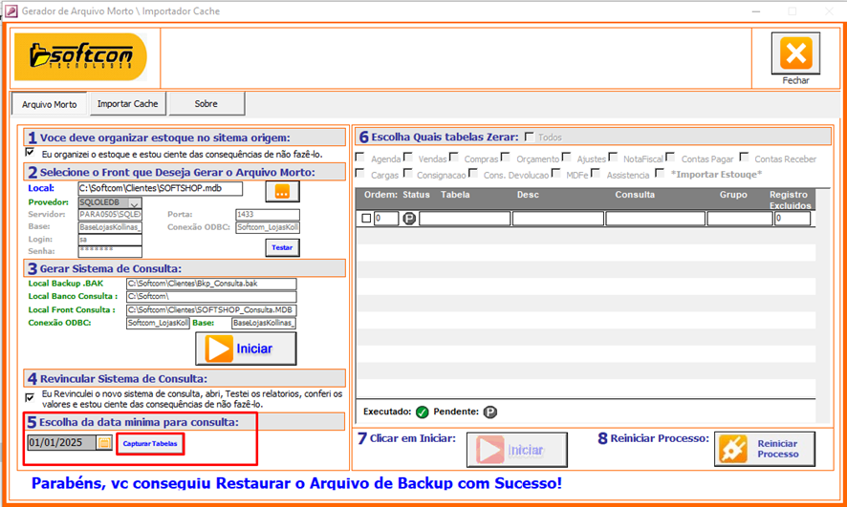Click the minimum date field showing 01/01/2025
The width and height of the screenshot is (847, 507).
(61, 443)
